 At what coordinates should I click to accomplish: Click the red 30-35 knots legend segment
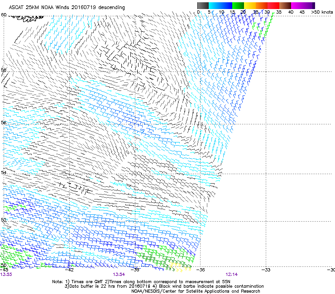point(273,5)
